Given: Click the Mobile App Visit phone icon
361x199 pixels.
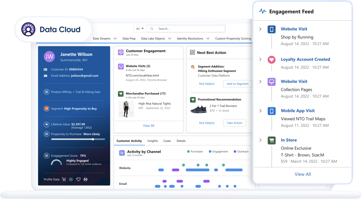Looking at the screenshot, I should (271, 111).
